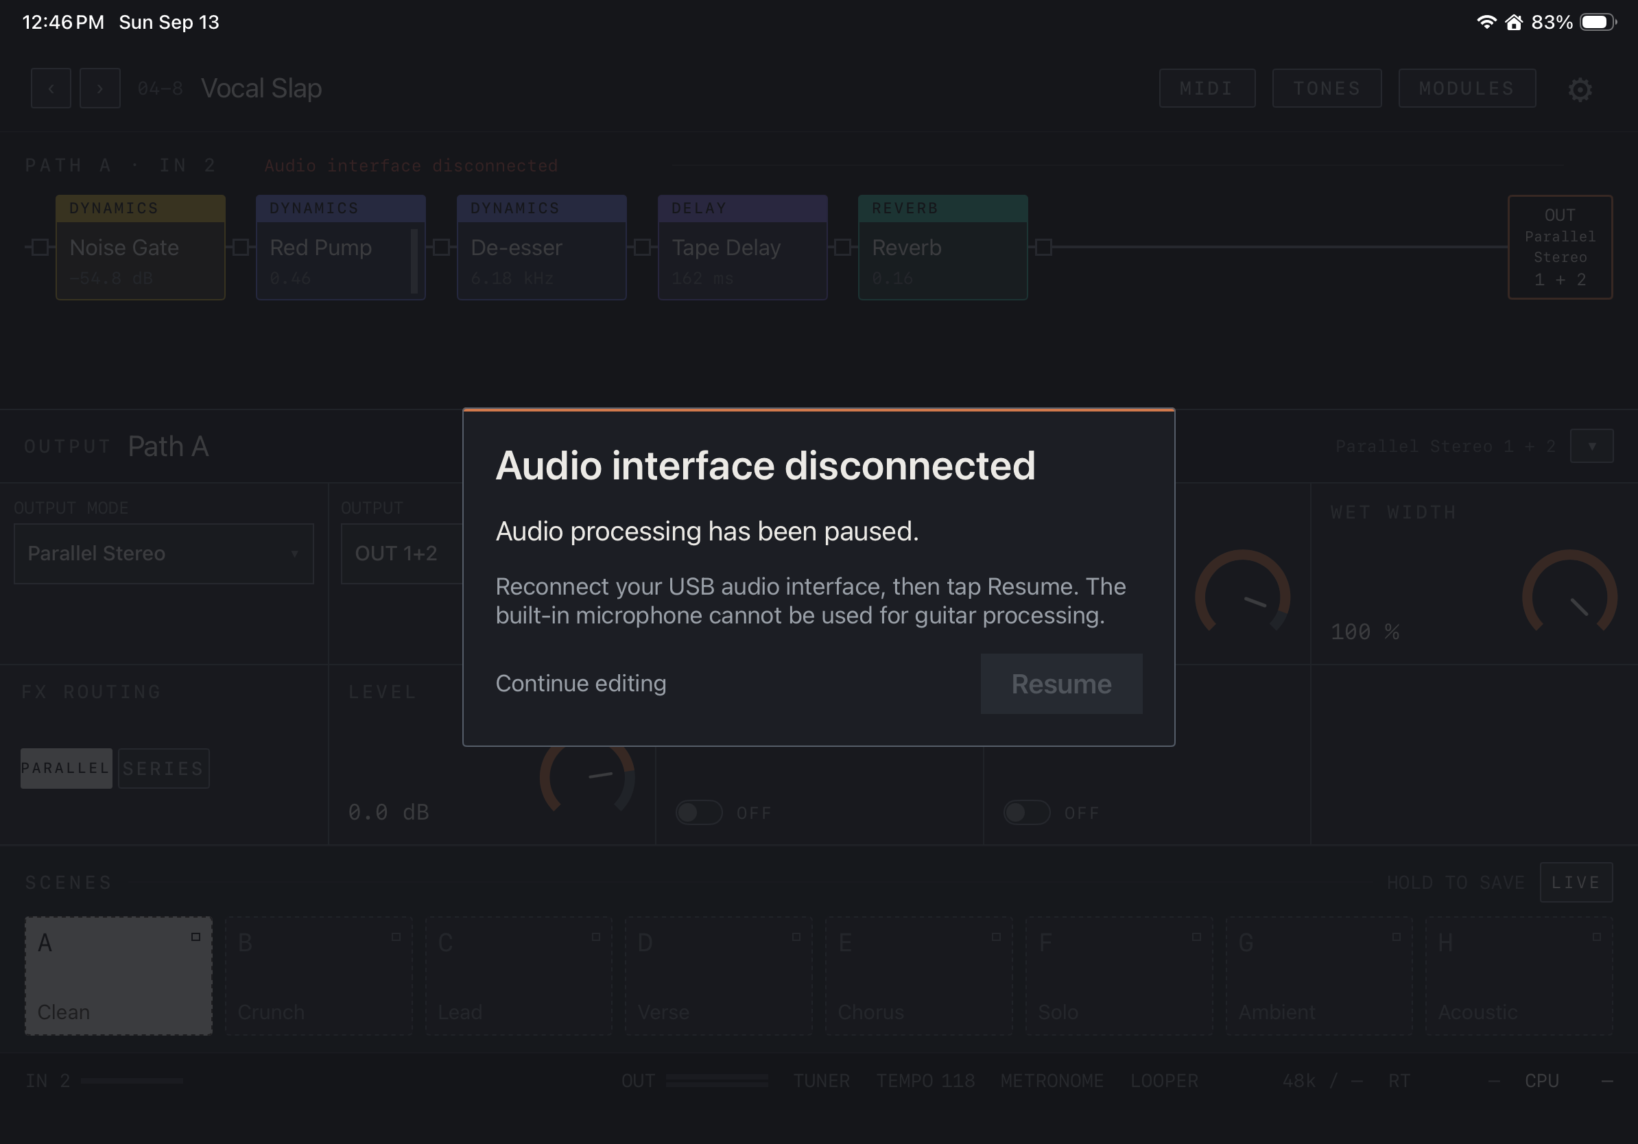The height and width of the screenshot is (1144, 1638).
Task: Choose Continue editing
Action: [581, 683]
